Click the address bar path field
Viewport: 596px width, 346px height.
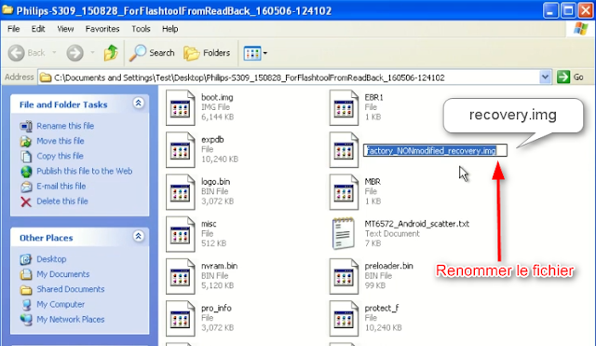click(289, 77)
